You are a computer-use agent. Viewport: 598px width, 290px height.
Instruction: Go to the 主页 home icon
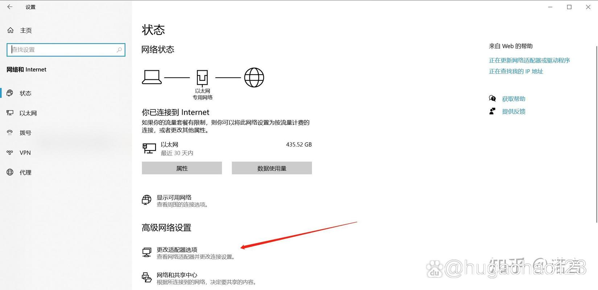[x=11, y=30]
